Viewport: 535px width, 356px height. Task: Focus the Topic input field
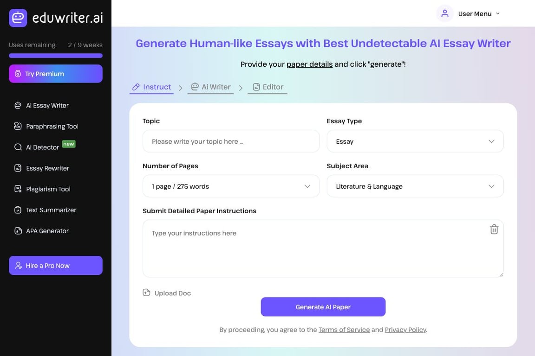tap(231, 141)
